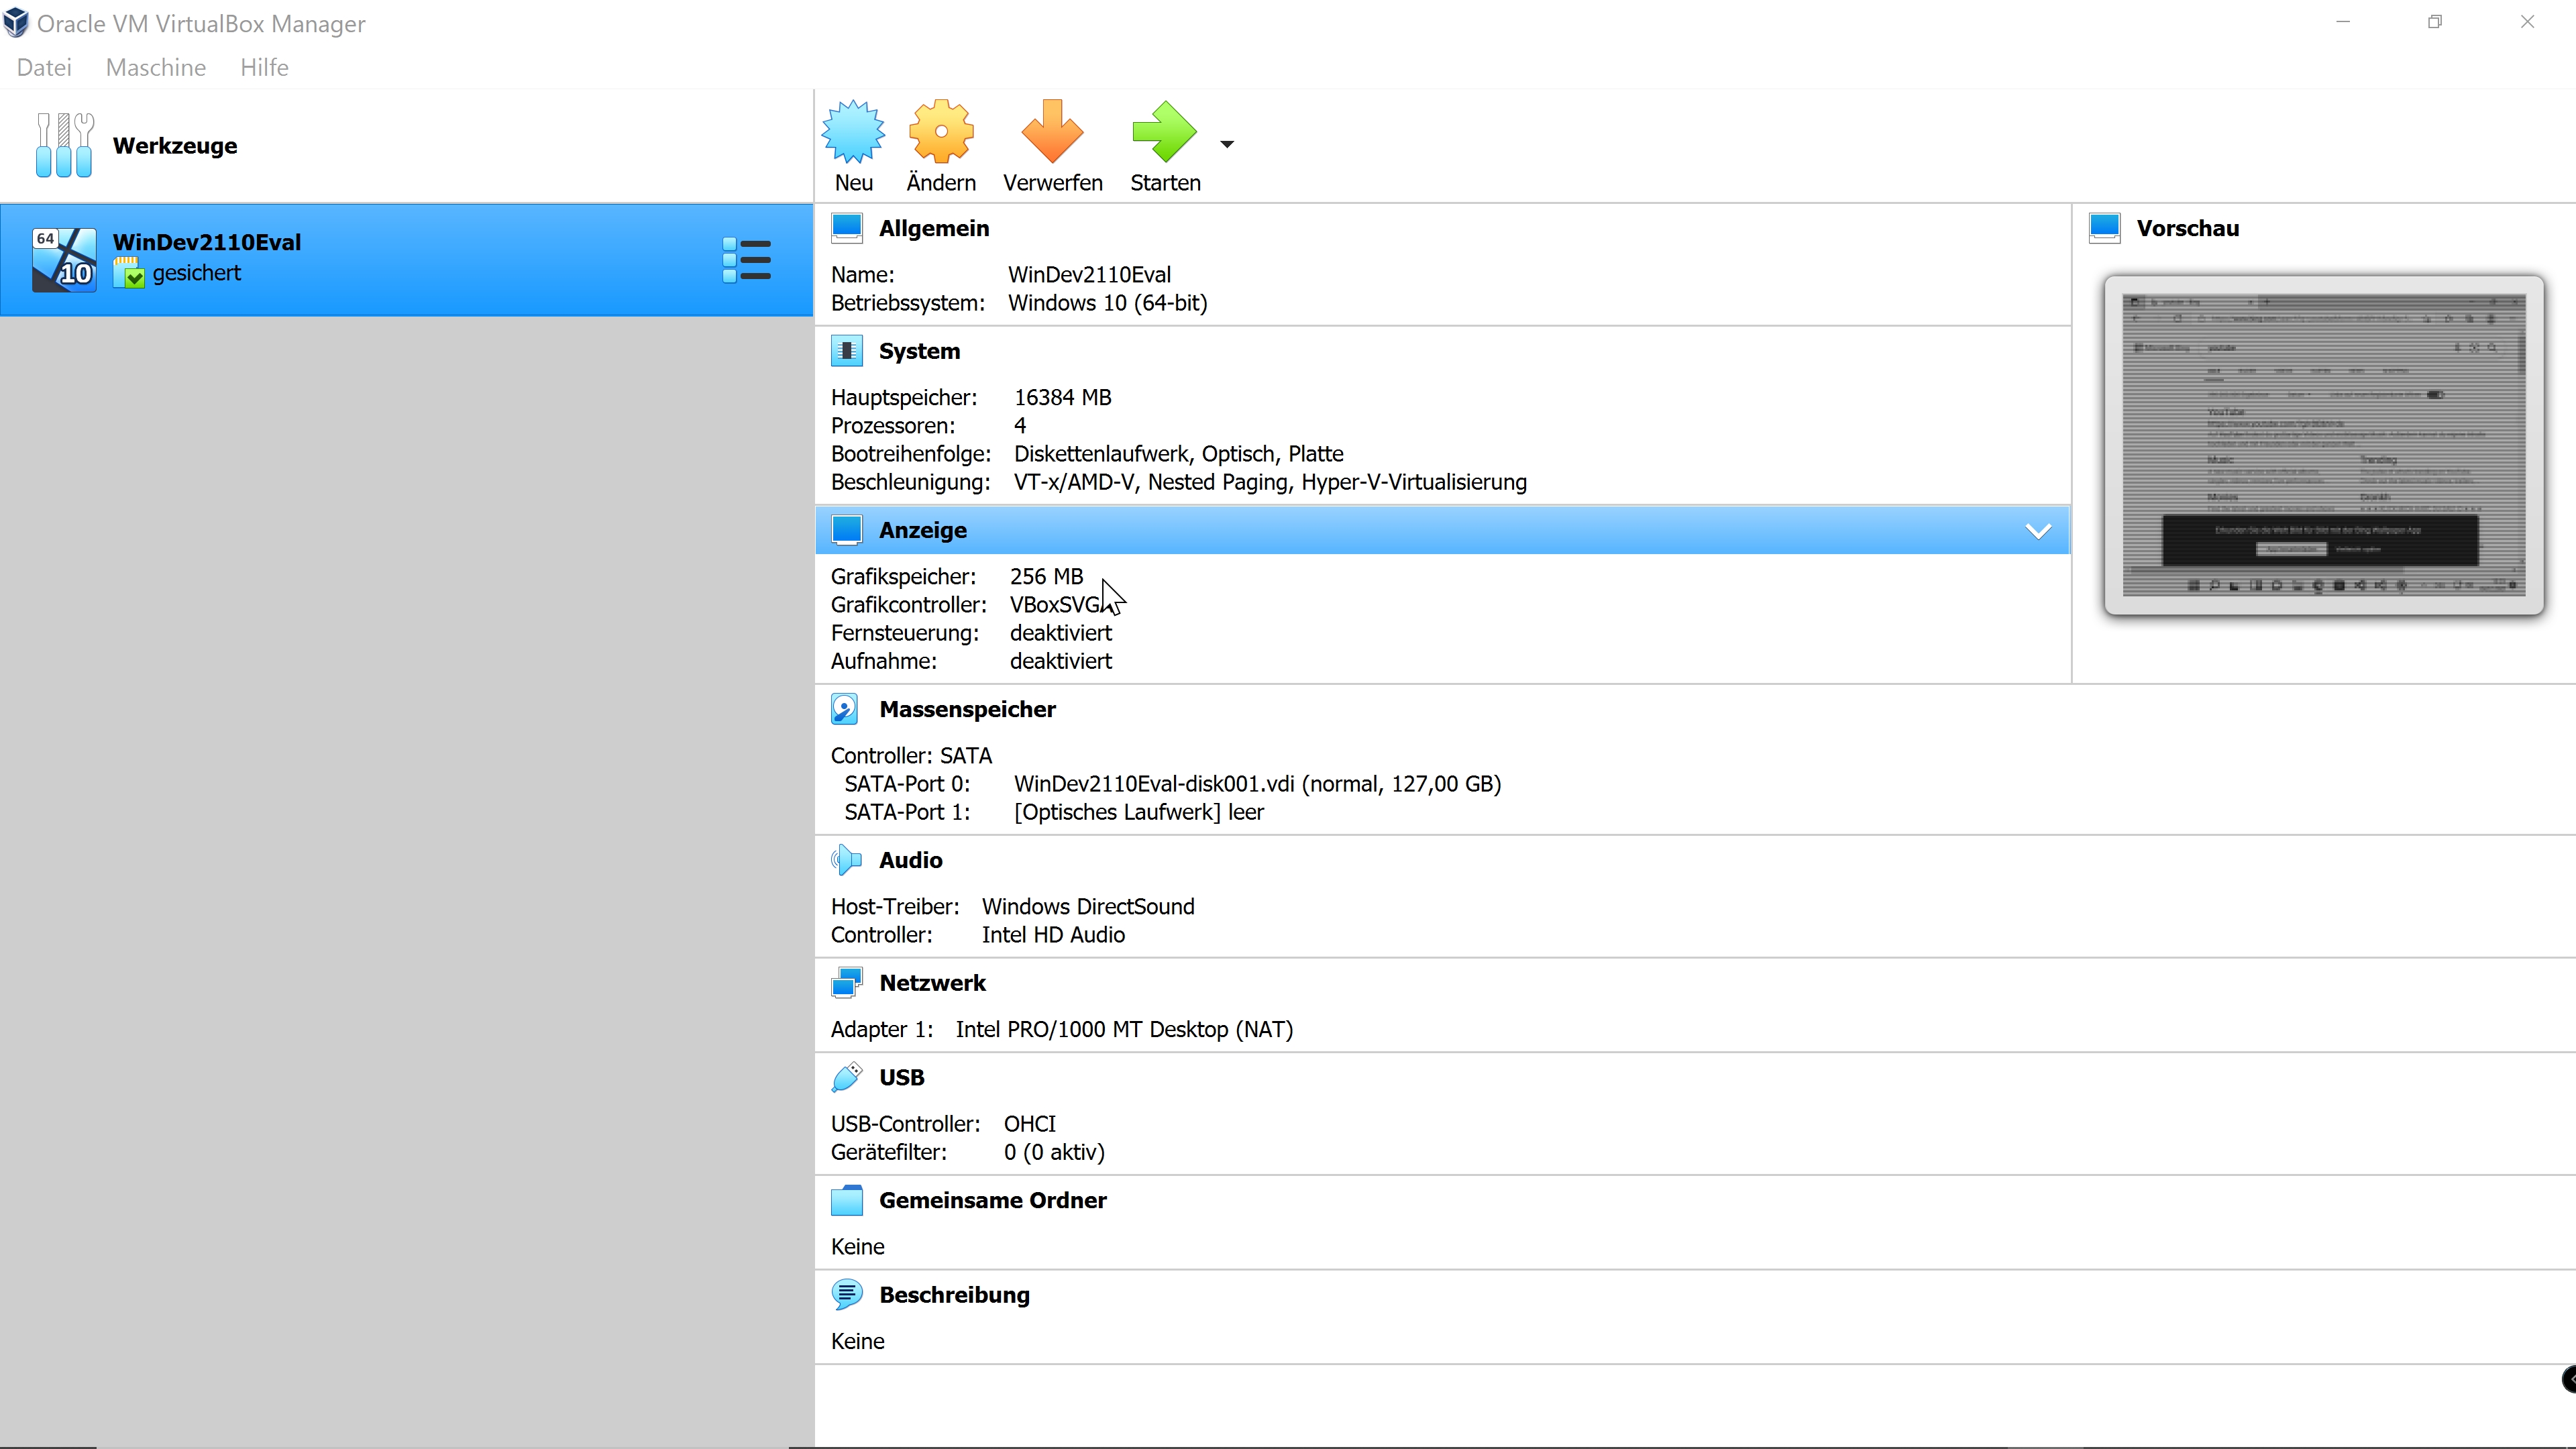The width and height of the screenshot is (2576, 1449).
Task: Click the Netzwerk section icon
Action: point(845,983)
